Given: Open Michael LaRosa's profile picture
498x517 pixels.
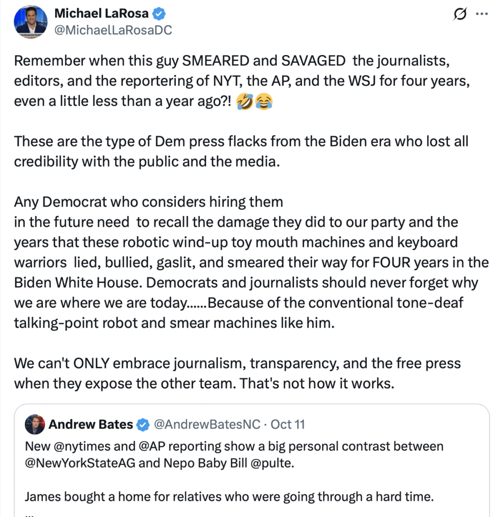Looking at the screenshot, I should pyautogui.click(x=31, y=21).
